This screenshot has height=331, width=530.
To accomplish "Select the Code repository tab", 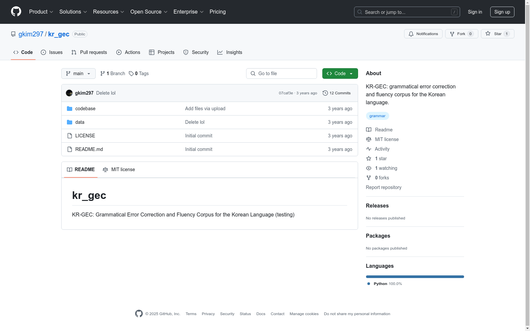I will click(23, 52).
